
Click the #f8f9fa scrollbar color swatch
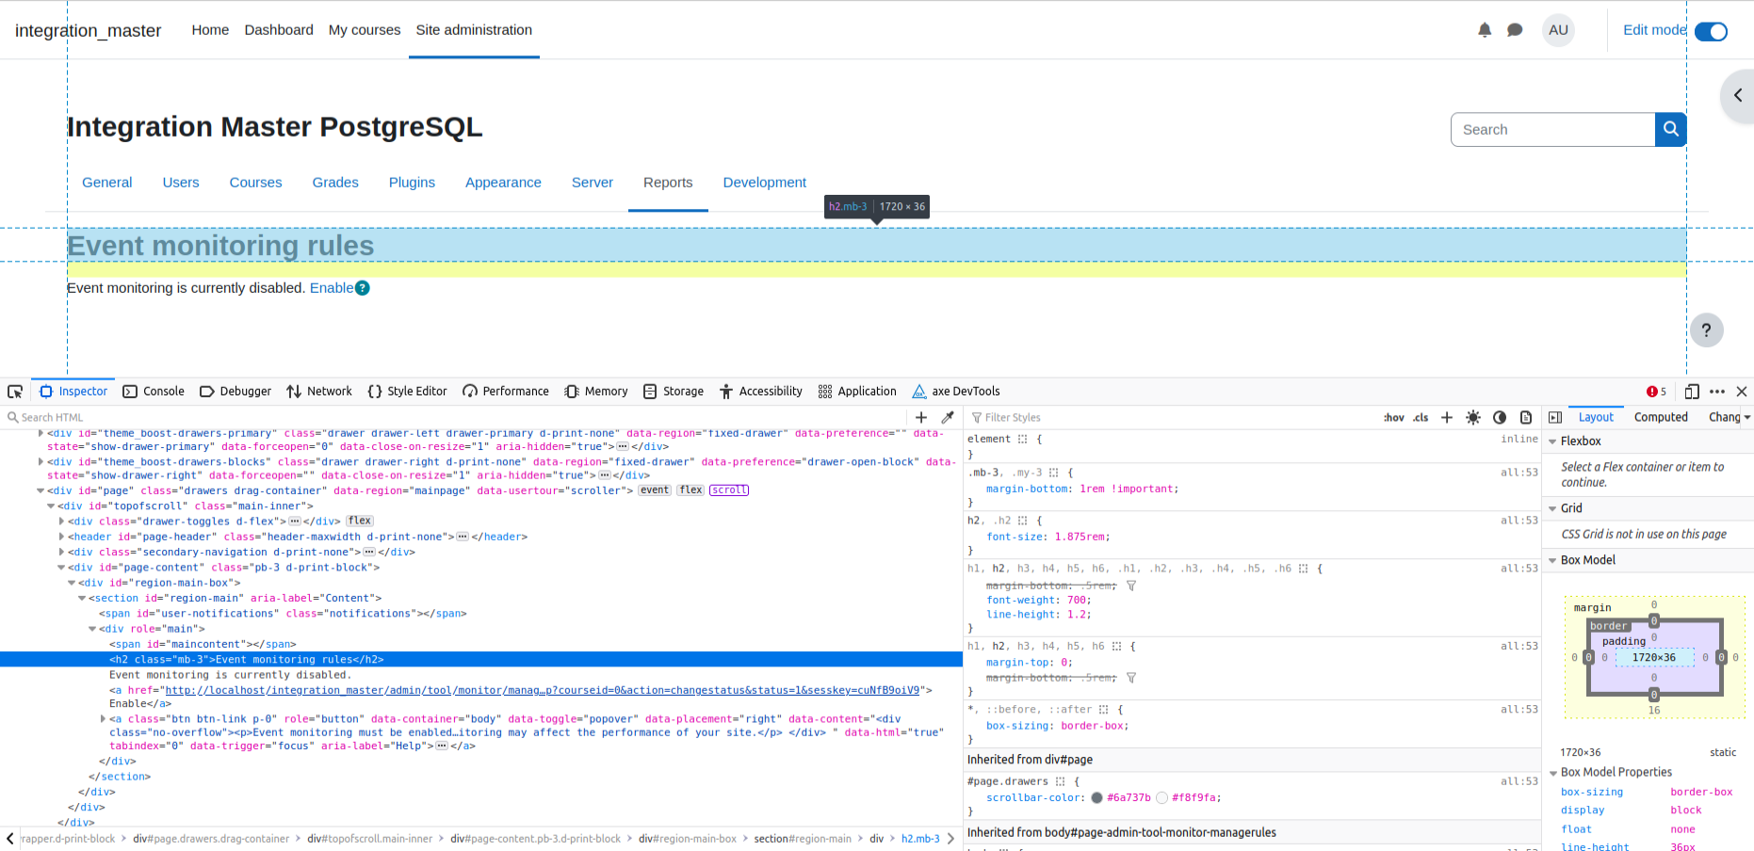(1161, 797)
